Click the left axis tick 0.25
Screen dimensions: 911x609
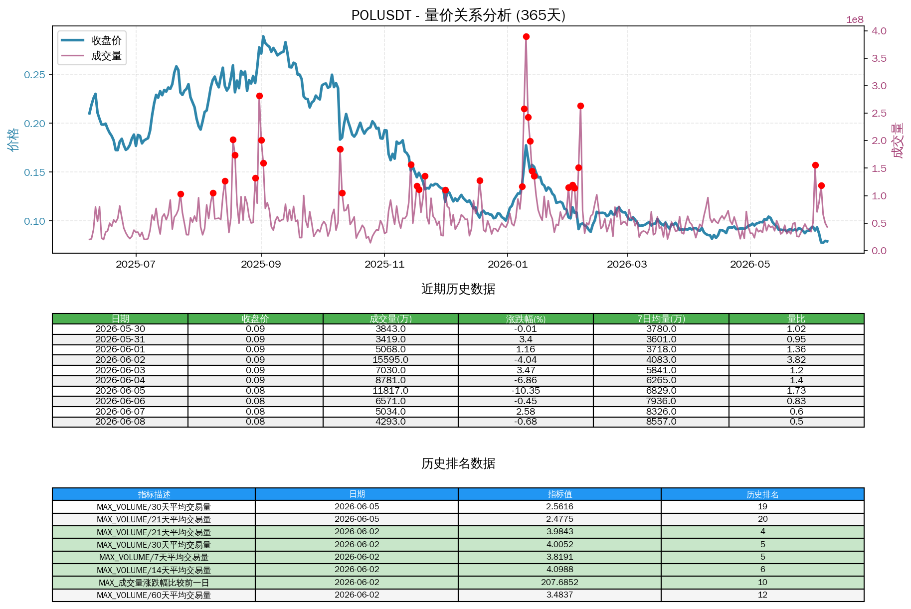pos(34,75)
